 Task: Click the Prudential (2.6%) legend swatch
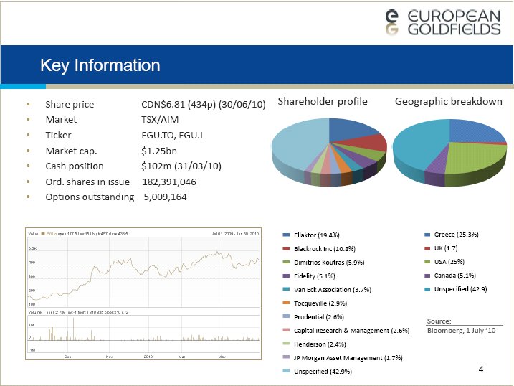click(x=286, y=316)
